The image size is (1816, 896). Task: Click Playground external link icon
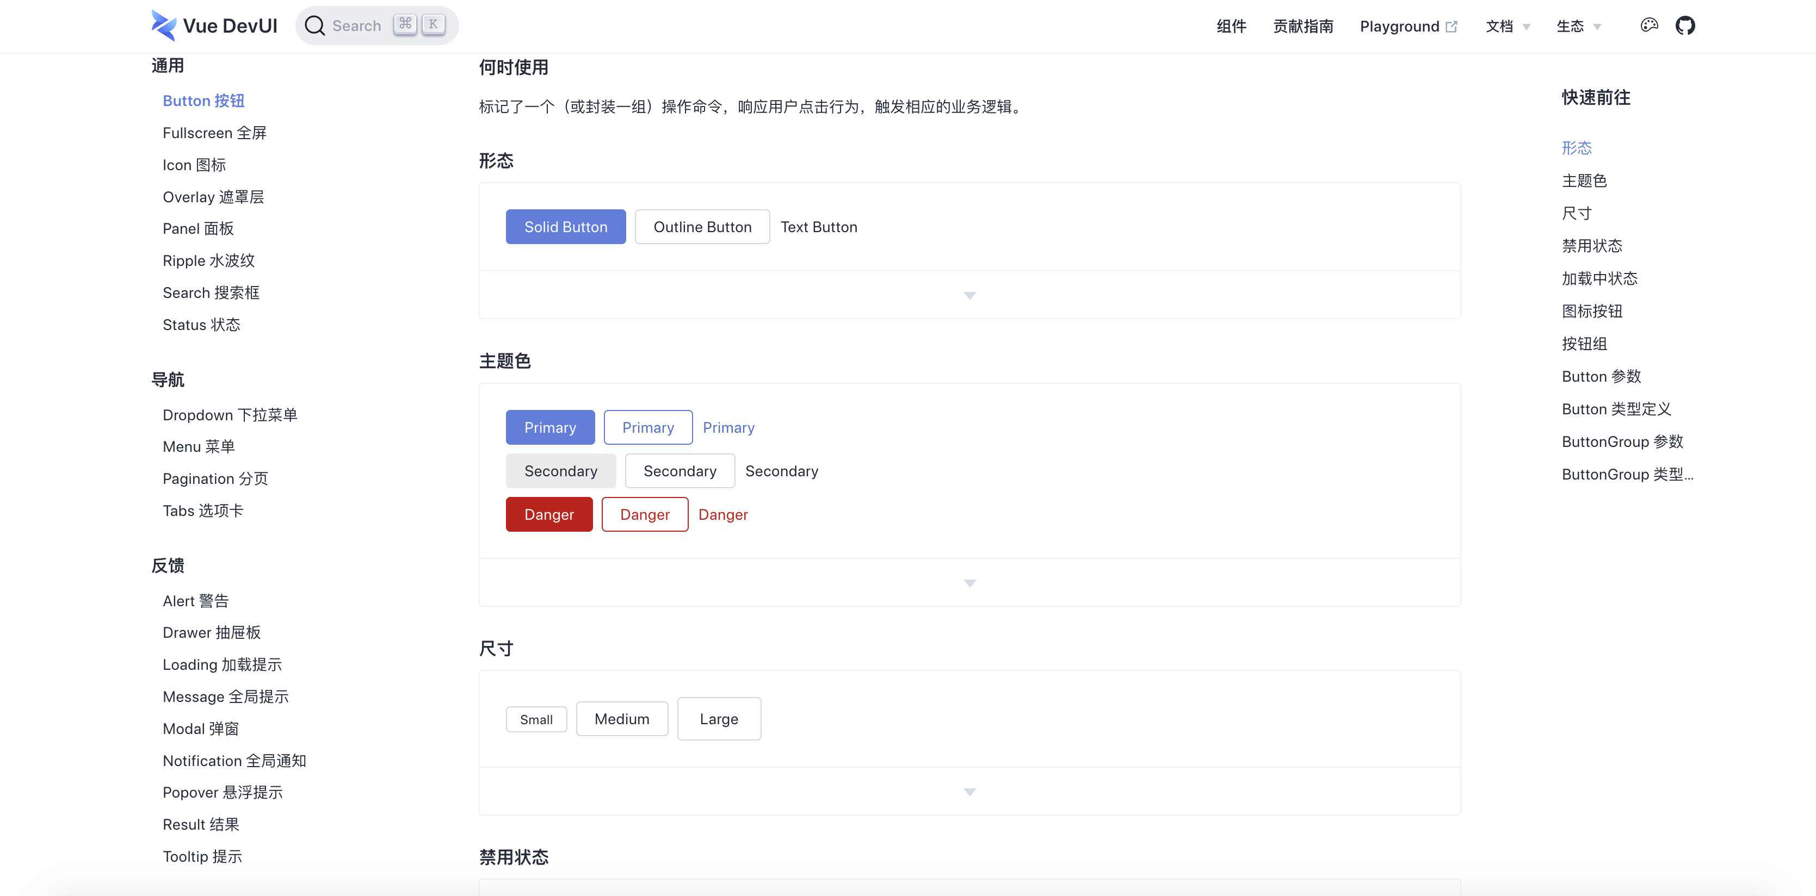click(1451, 27)
